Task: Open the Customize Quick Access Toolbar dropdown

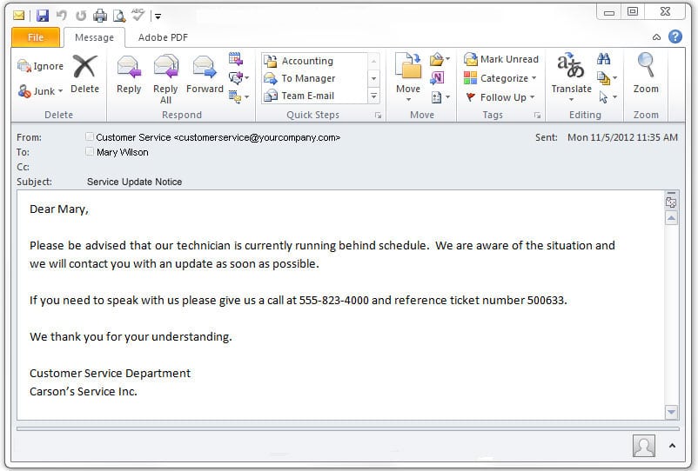Action: 158,17
